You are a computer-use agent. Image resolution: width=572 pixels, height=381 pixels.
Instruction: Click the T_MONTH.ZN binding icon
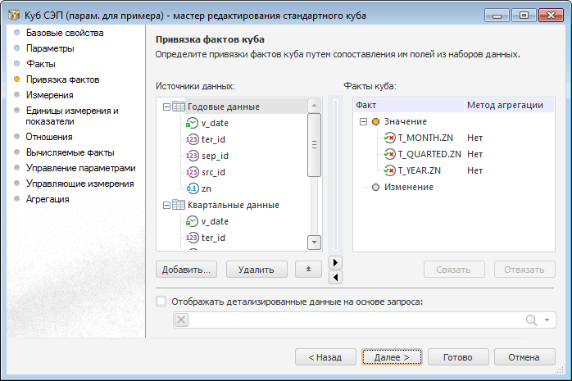tap(389, 138)
